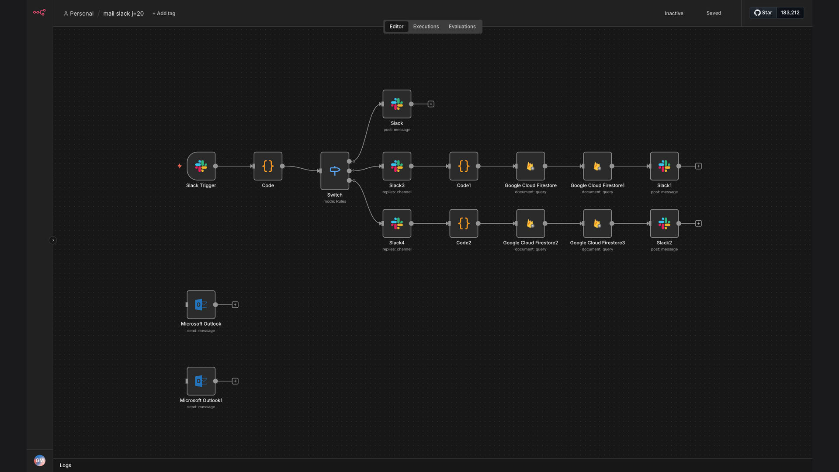Select the Switch node

pos(335,171)
